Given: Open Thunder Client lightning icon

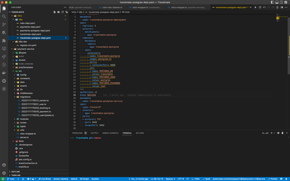Looking at the screenshot, I should point(4,89).
